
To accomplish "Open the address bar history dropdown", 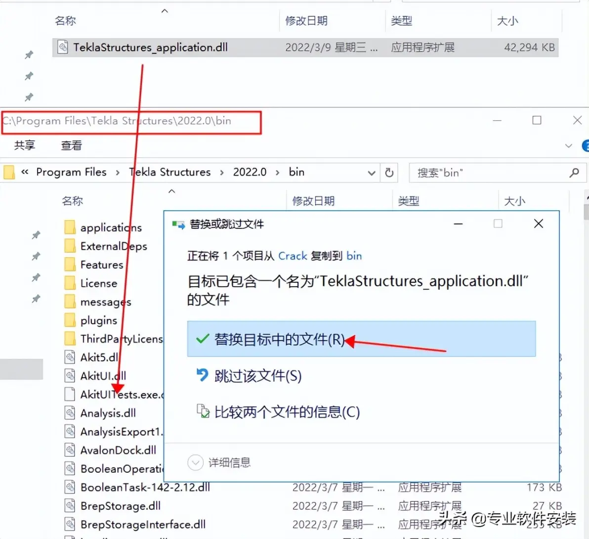I will tap(371, 173).
